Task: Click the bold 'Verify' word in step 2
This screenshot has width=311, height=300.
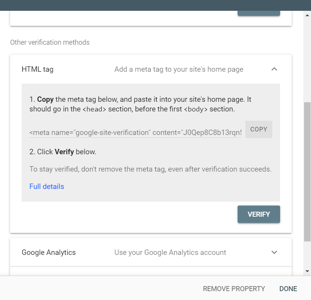Action: click(x=64, y=152)
